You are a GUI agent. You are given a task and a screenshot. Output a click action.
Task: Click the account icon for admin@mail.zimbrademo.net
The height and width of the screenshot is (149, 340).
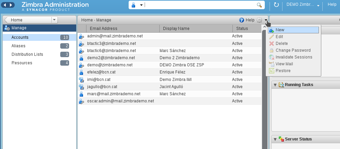tap(81, 36)
